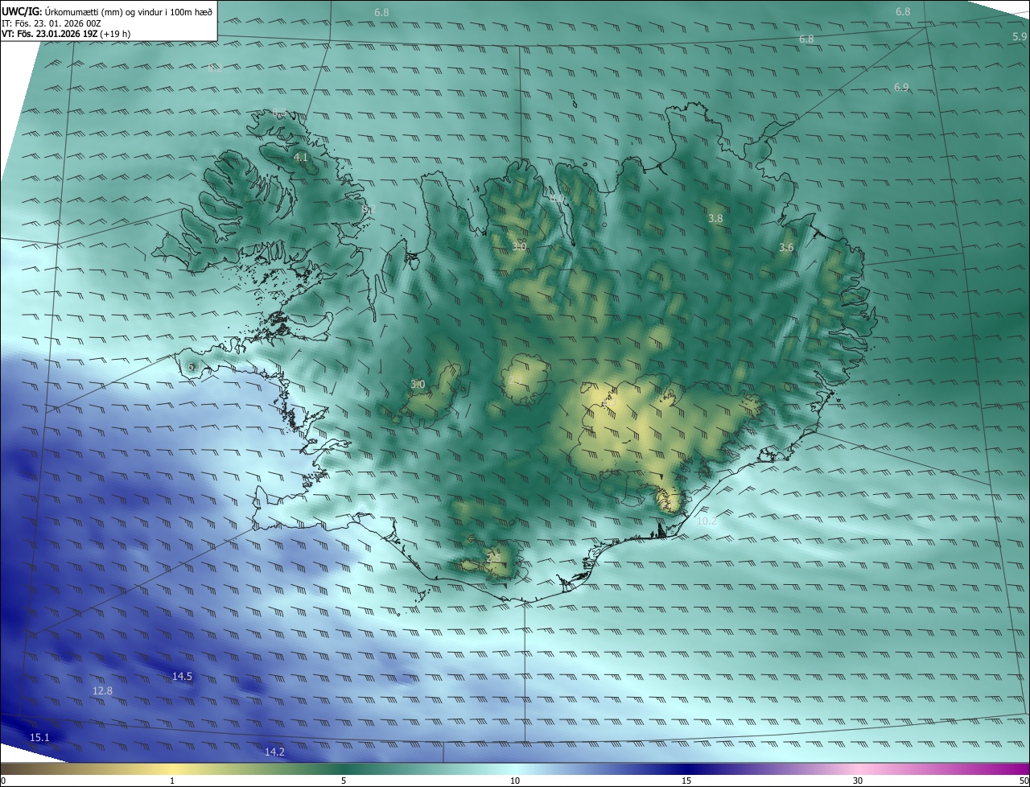
Task: Click the 6.1 value on Snæfellsnes peninsula
Action: pos(193,367)
